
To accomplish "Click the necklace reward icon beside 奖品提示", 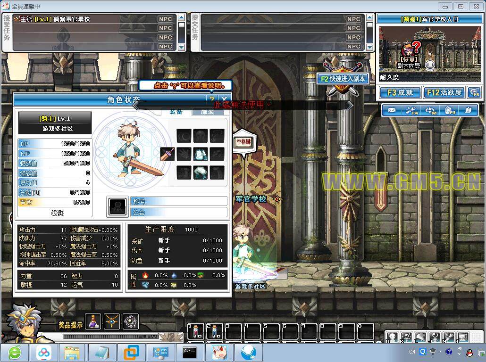I will click(112, 321).
